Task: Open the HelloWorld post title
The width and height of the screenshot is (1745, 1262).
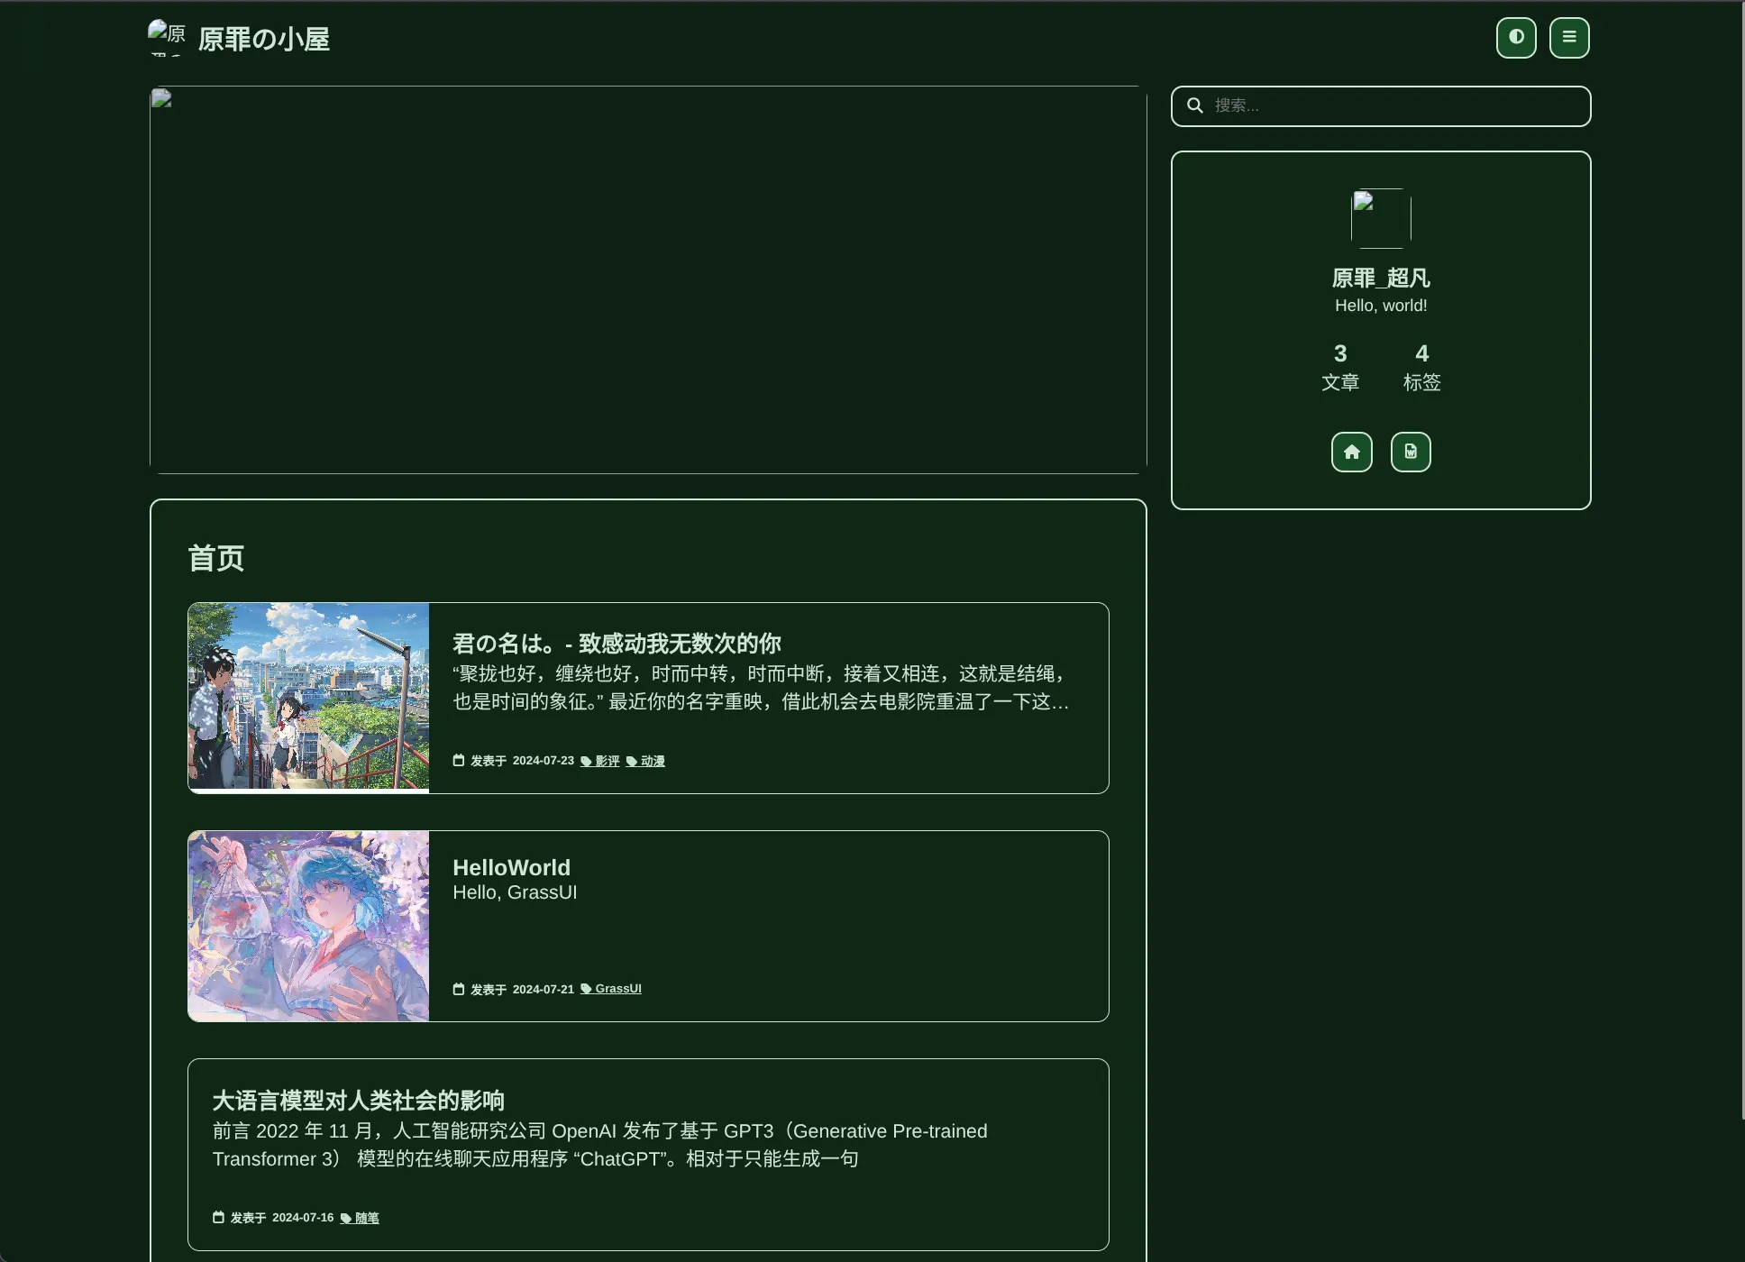Action: click(x=511, y=867)
